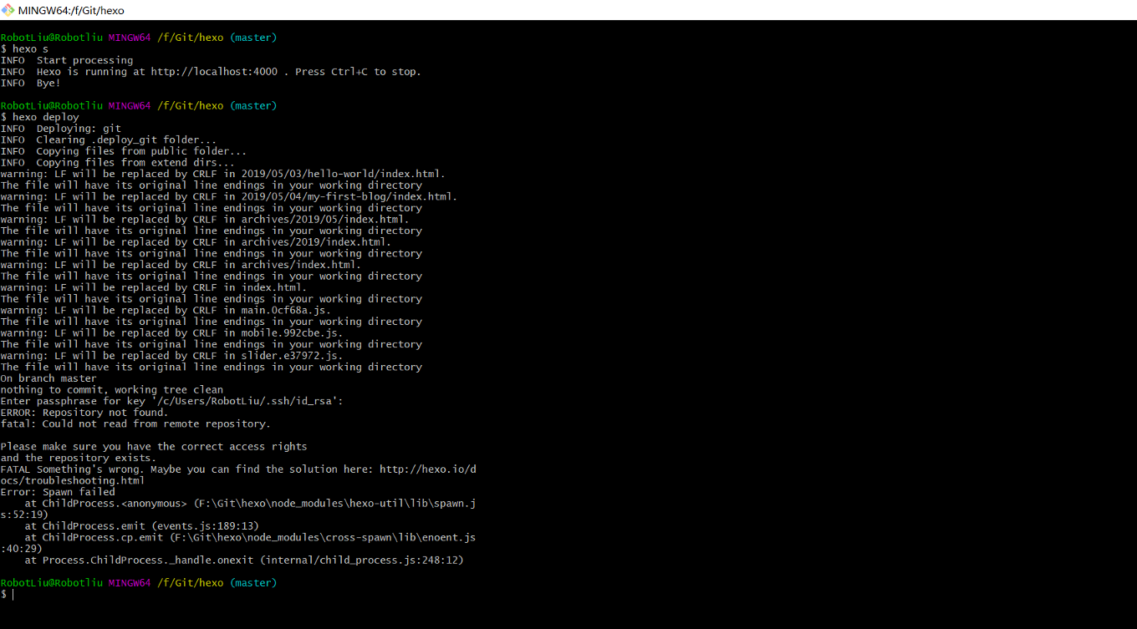Click the archives/2019/index.html warning line
1137x629 pixels.
(196, 241)
